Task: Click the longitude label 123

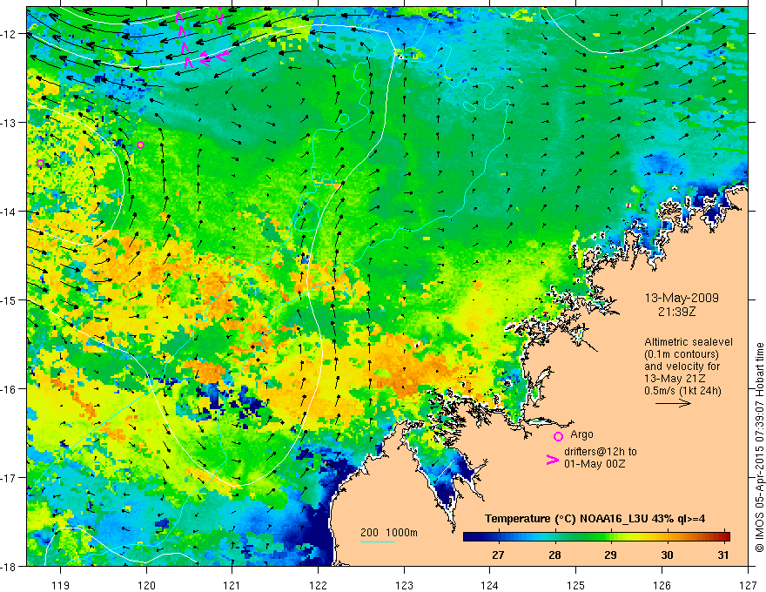Action: (x=404, y=585)
